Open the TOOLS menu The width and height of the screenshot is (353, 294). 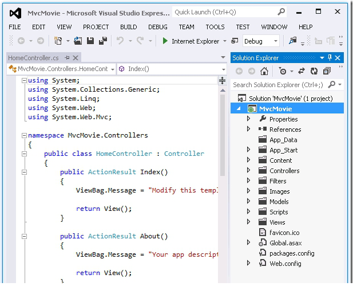(215, 27)
